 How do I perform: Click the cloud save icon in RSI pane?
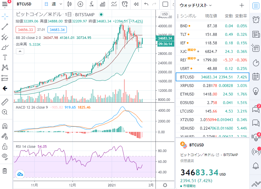tap(20, 174)
